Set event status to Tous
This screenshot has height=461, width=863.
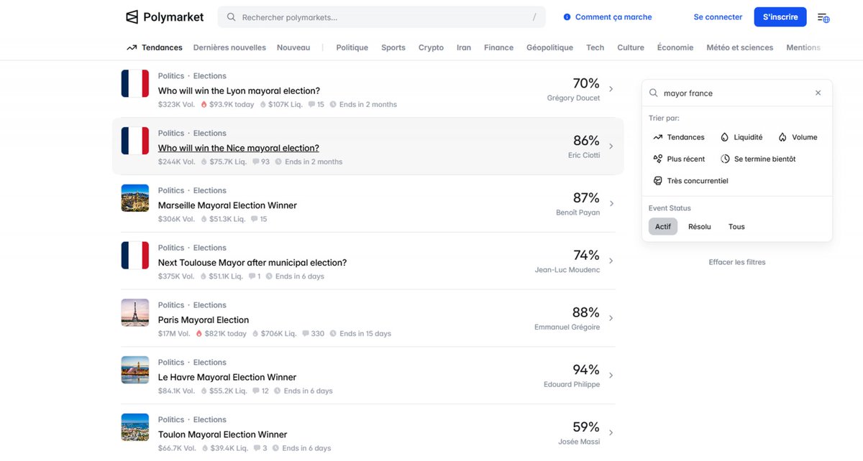[736, 227]
